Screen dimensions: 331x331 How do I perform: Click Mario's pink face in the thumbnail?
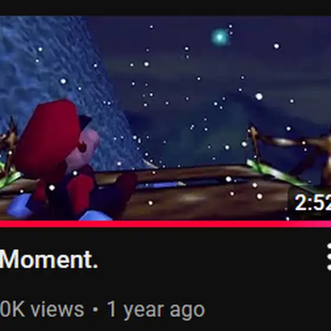click(x=87, y=145)
